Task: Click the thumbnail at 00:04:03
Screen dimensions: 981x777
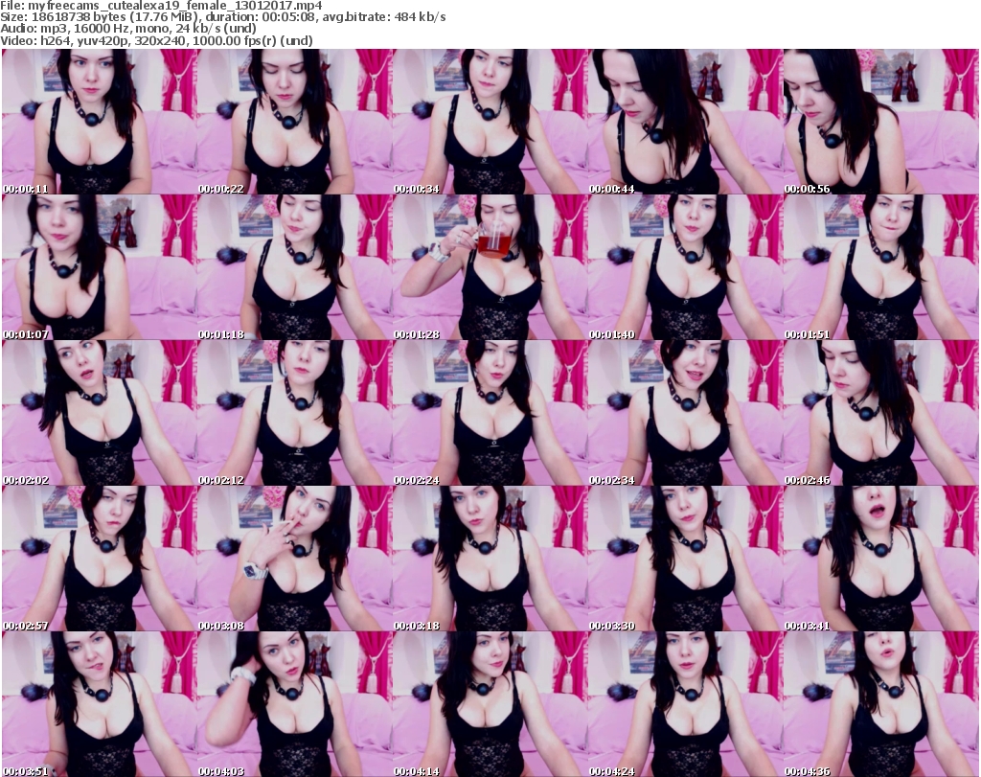Action: (295, 704)
